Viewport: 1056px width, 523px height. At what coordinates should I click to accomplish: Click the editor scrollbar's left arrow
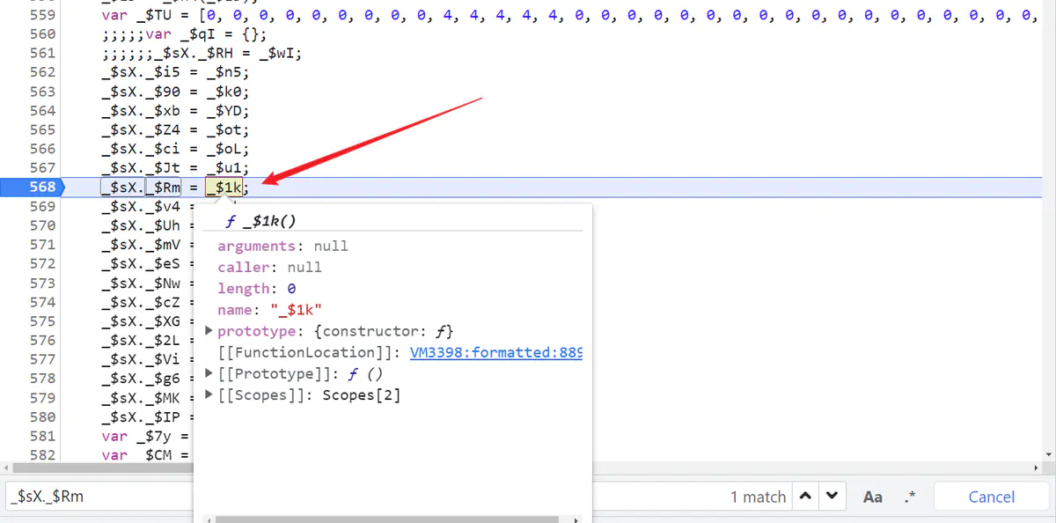click(6, 468)
